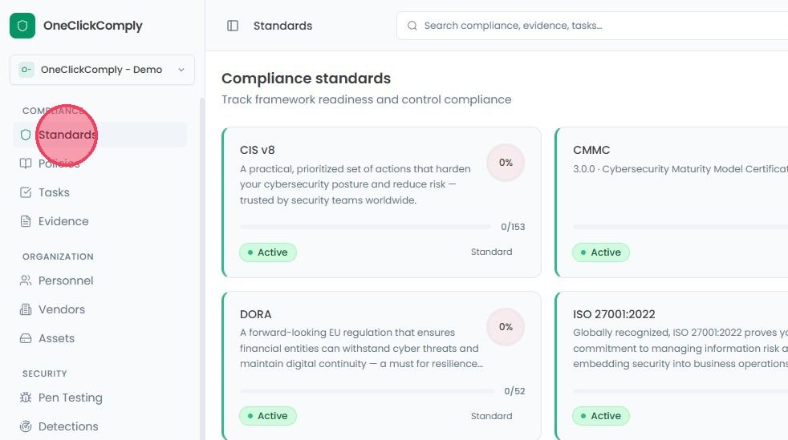788x440 pixels.
Task: Click the 0/153 control count
Action: click(513, 227)
